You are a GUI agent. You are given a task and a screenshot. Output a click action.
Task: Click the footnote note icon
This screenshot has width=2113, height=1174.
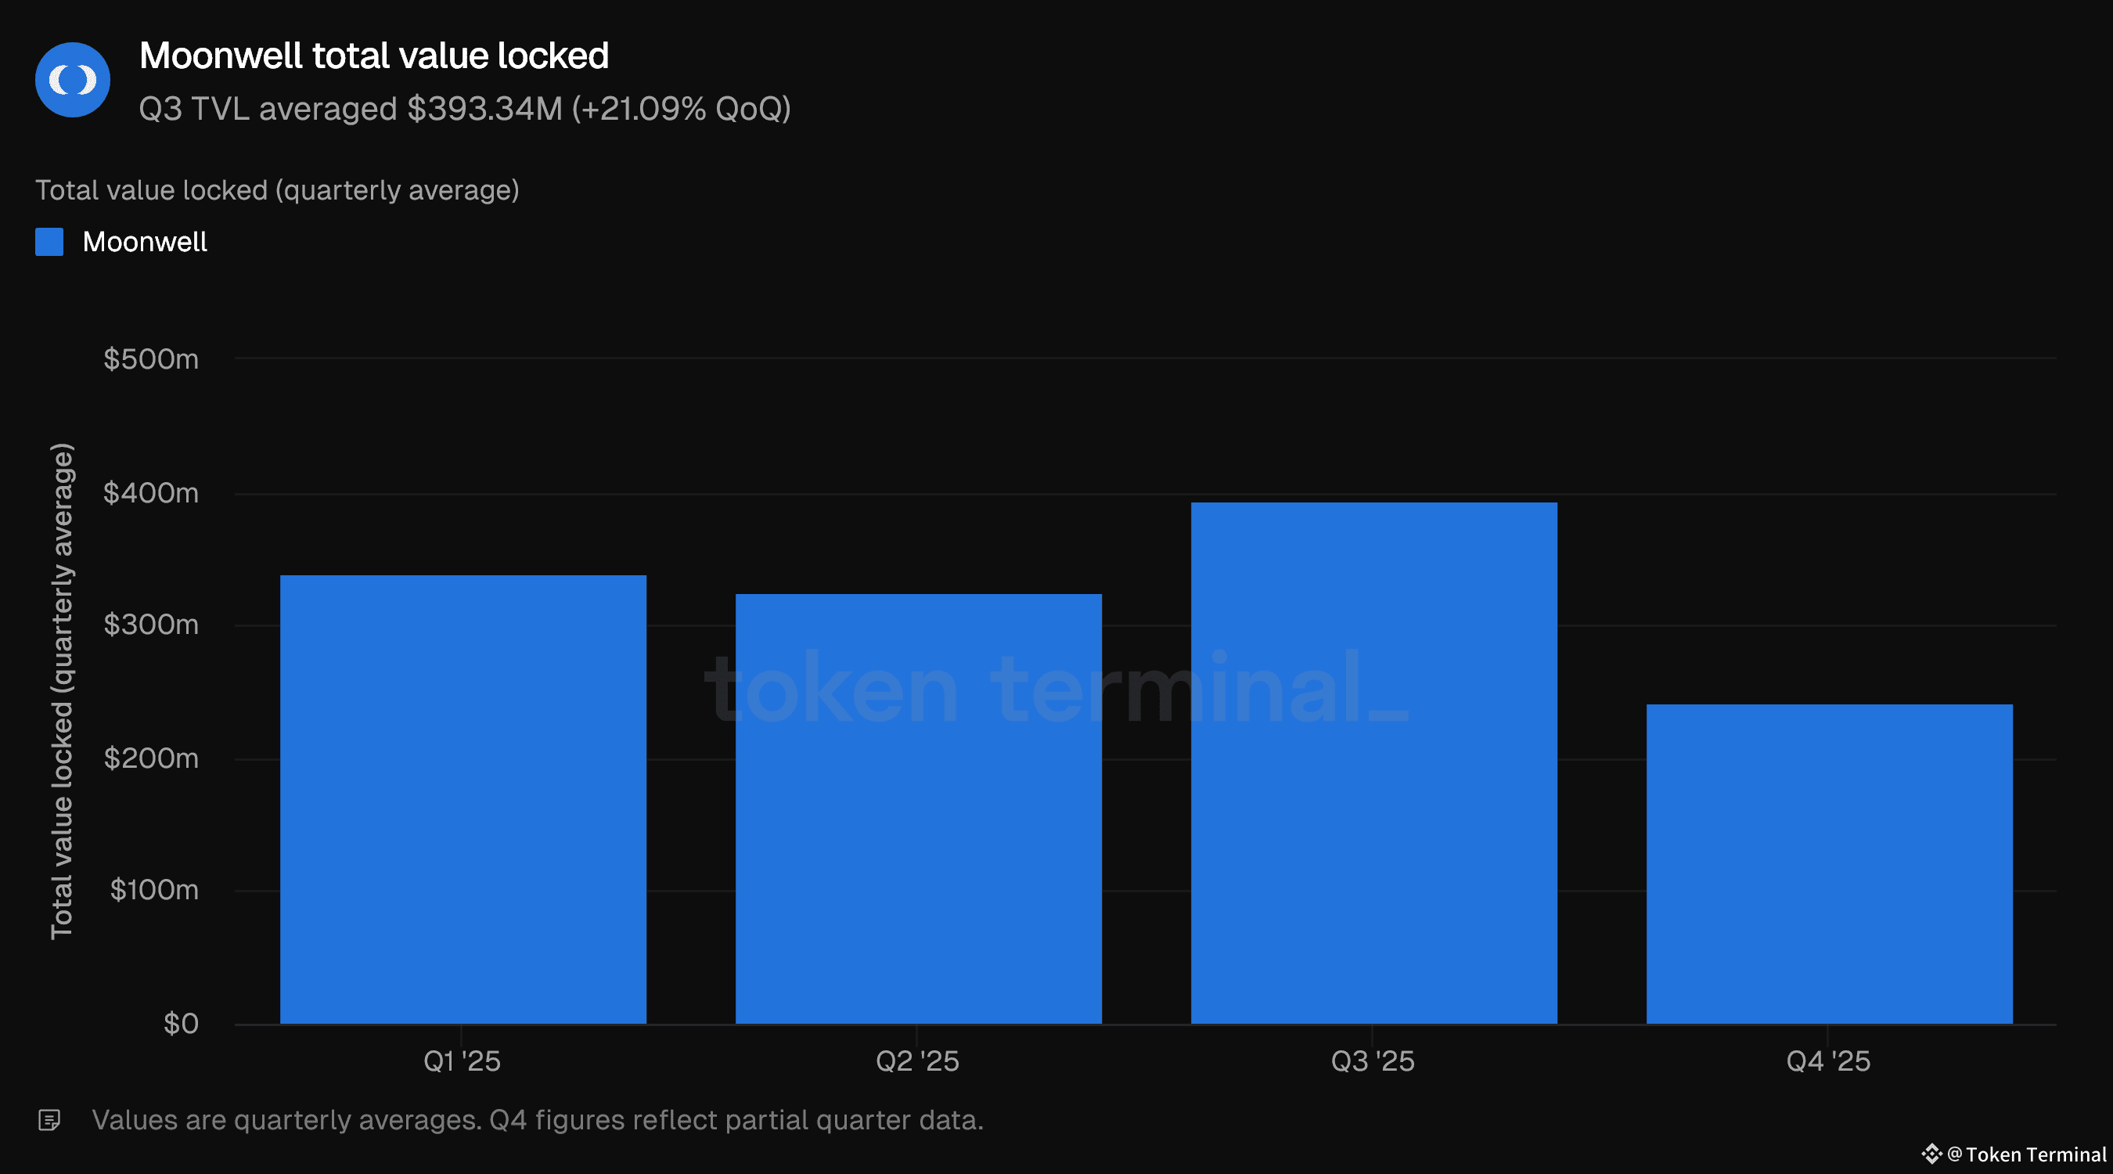coord(49,1120)
